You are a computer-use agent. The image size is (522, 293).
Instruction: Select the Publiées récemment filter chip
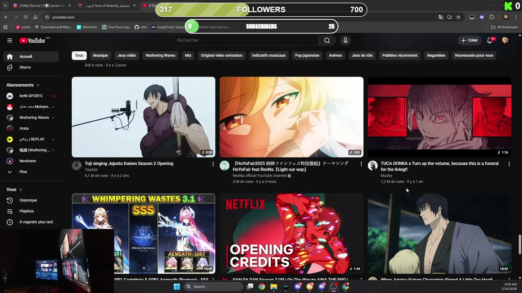pos(400,55)
